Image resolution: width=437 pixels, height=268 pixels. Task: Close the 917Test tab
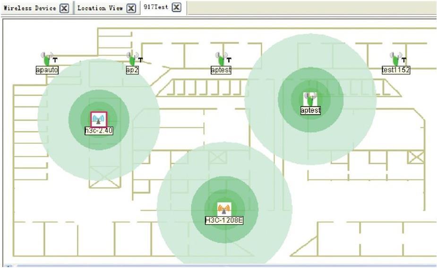pyautogui.click(x=176, y=8)
